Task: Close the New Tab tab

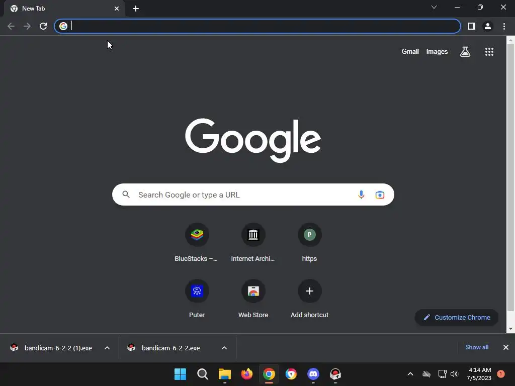Action: (117, 9)
